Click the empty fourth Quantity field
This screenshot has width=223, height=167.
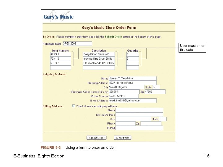click(133, 67)
